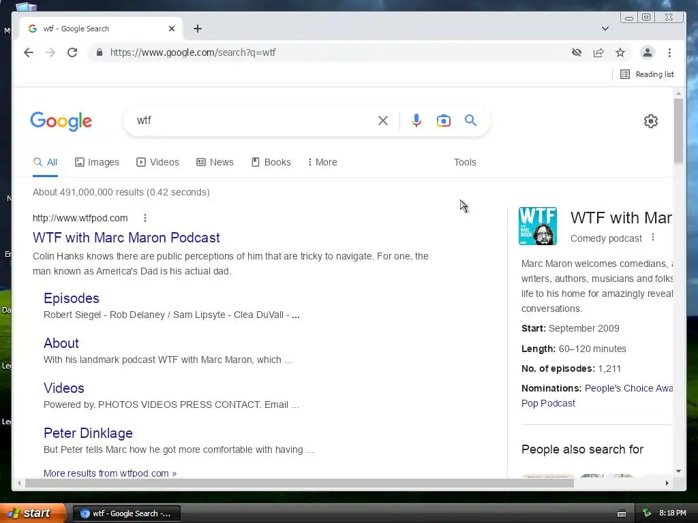Start voice search with microphone icon
Viewport: 698px width, 523px height.
click(416, 121)
